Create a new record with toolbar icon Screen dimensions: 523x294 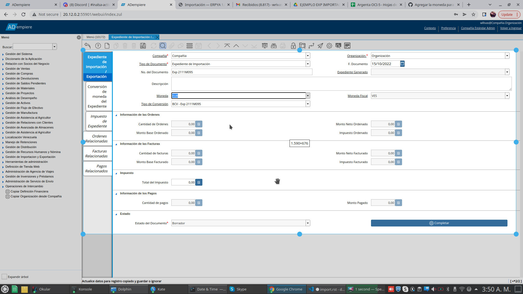click(107, 46)
